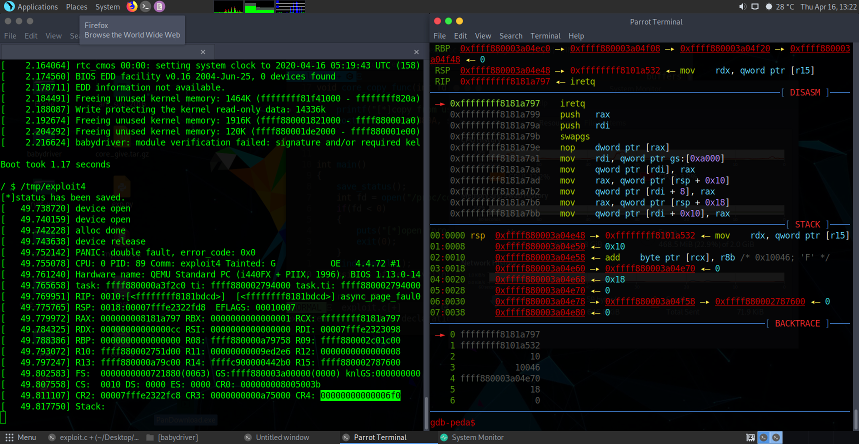Open the network usage graph applet
Viewport: 859px width, 444px height.
290,6
